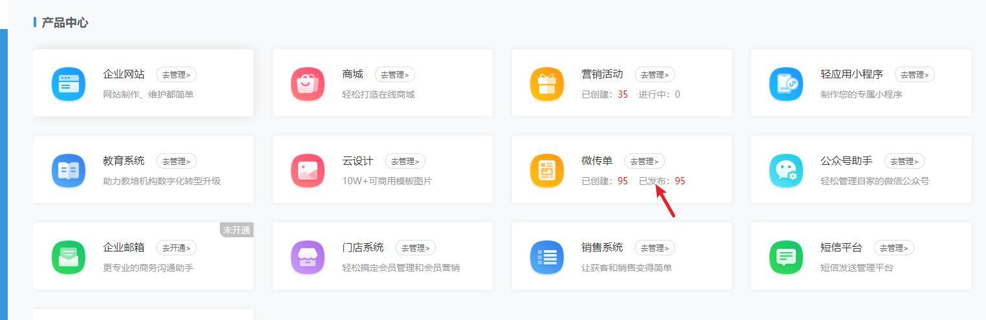
Task: Open 去管理 for 销售系统
Action: 655,248
